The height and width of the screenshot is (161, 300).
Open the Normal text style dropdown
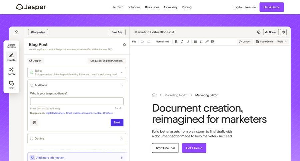coord(162,42)
